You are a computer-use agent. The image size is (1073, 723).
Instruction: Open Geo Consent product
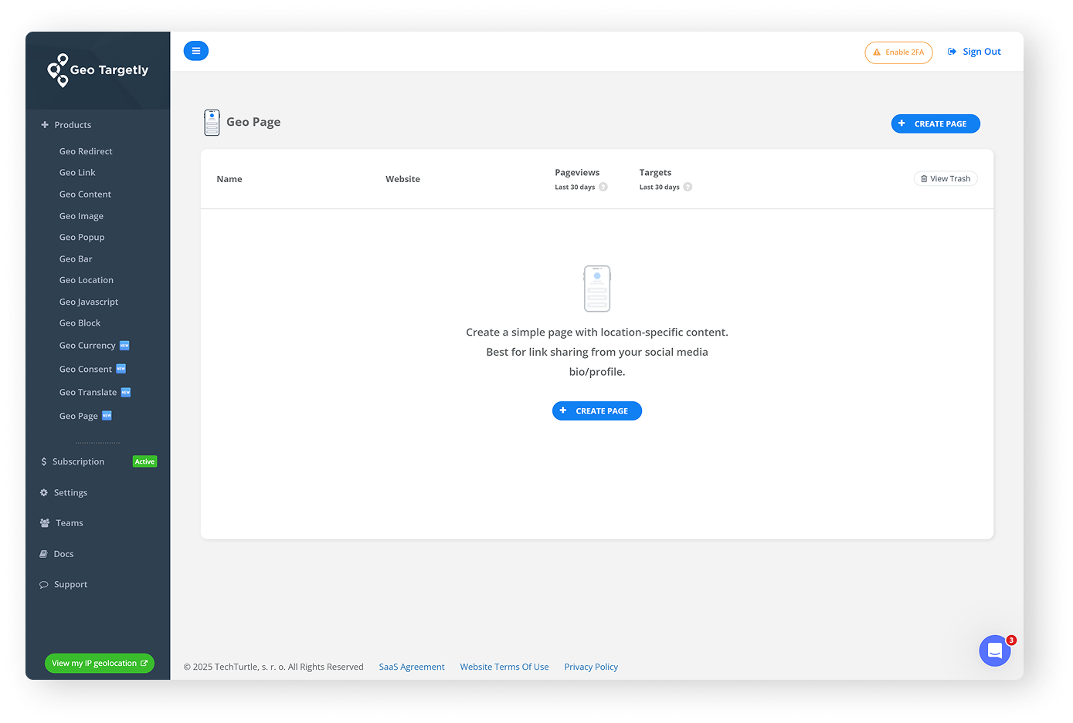[x=86, y=369]
